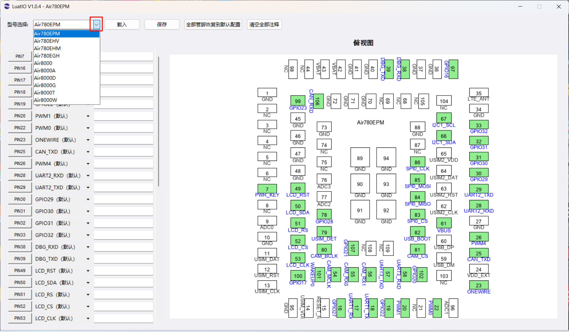The image size is (569, 332).
Task: Expand PIN20 PWM1 function dropdown
Action: click(x=88, y=116)
